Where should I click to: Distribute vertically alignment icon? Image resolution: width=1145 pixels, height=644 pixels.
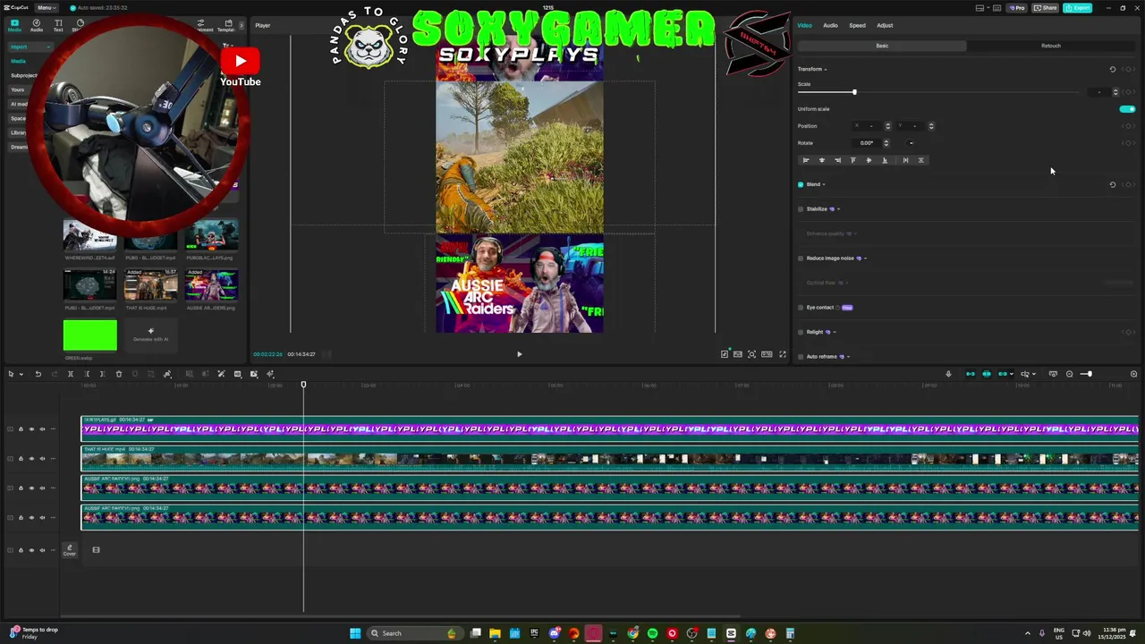(920, 160)
